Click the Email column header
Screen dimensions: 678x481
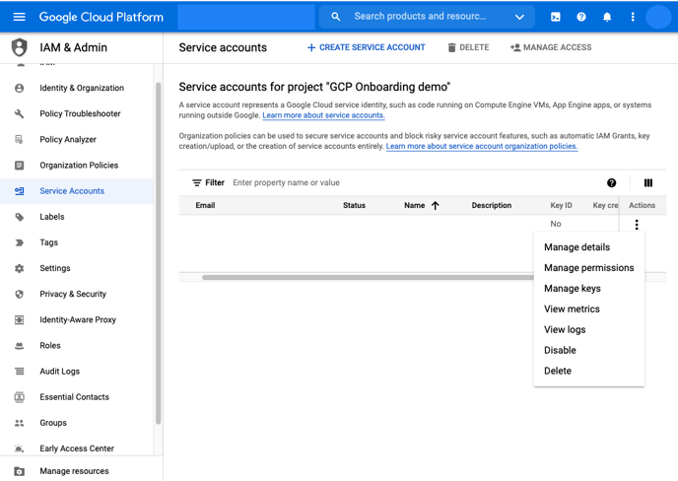(205, 205)
